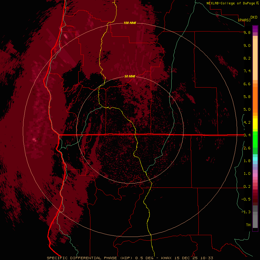
Task: Click the purple top segment of the color bar
Action: [255, 29]
